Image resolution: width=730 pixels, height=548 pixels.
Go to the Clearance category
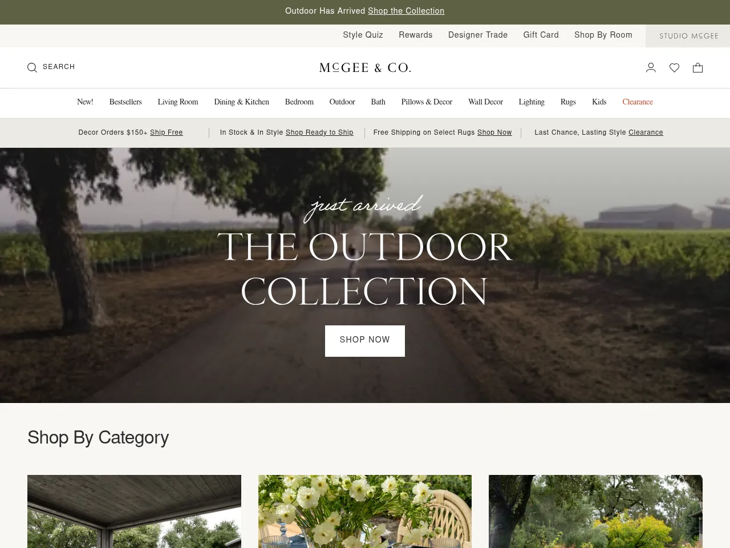[638, 102]
